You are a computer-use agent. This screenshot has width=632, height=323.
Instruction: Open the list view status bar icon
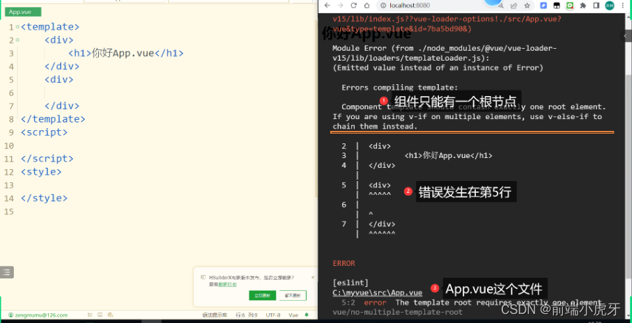(x=90, y=315)
